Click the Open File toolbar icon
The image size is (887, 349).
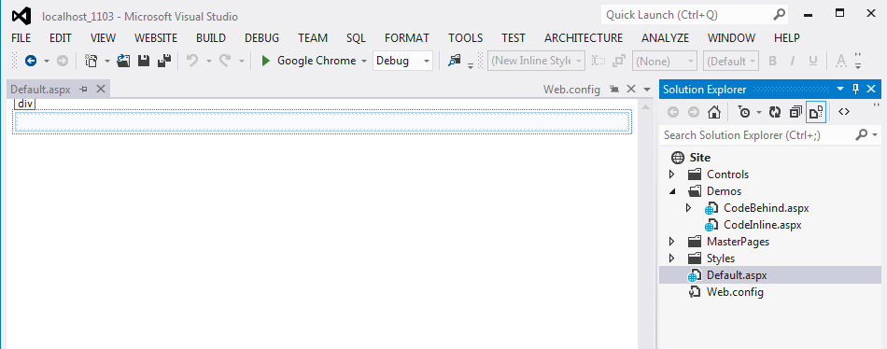point(123,61)
